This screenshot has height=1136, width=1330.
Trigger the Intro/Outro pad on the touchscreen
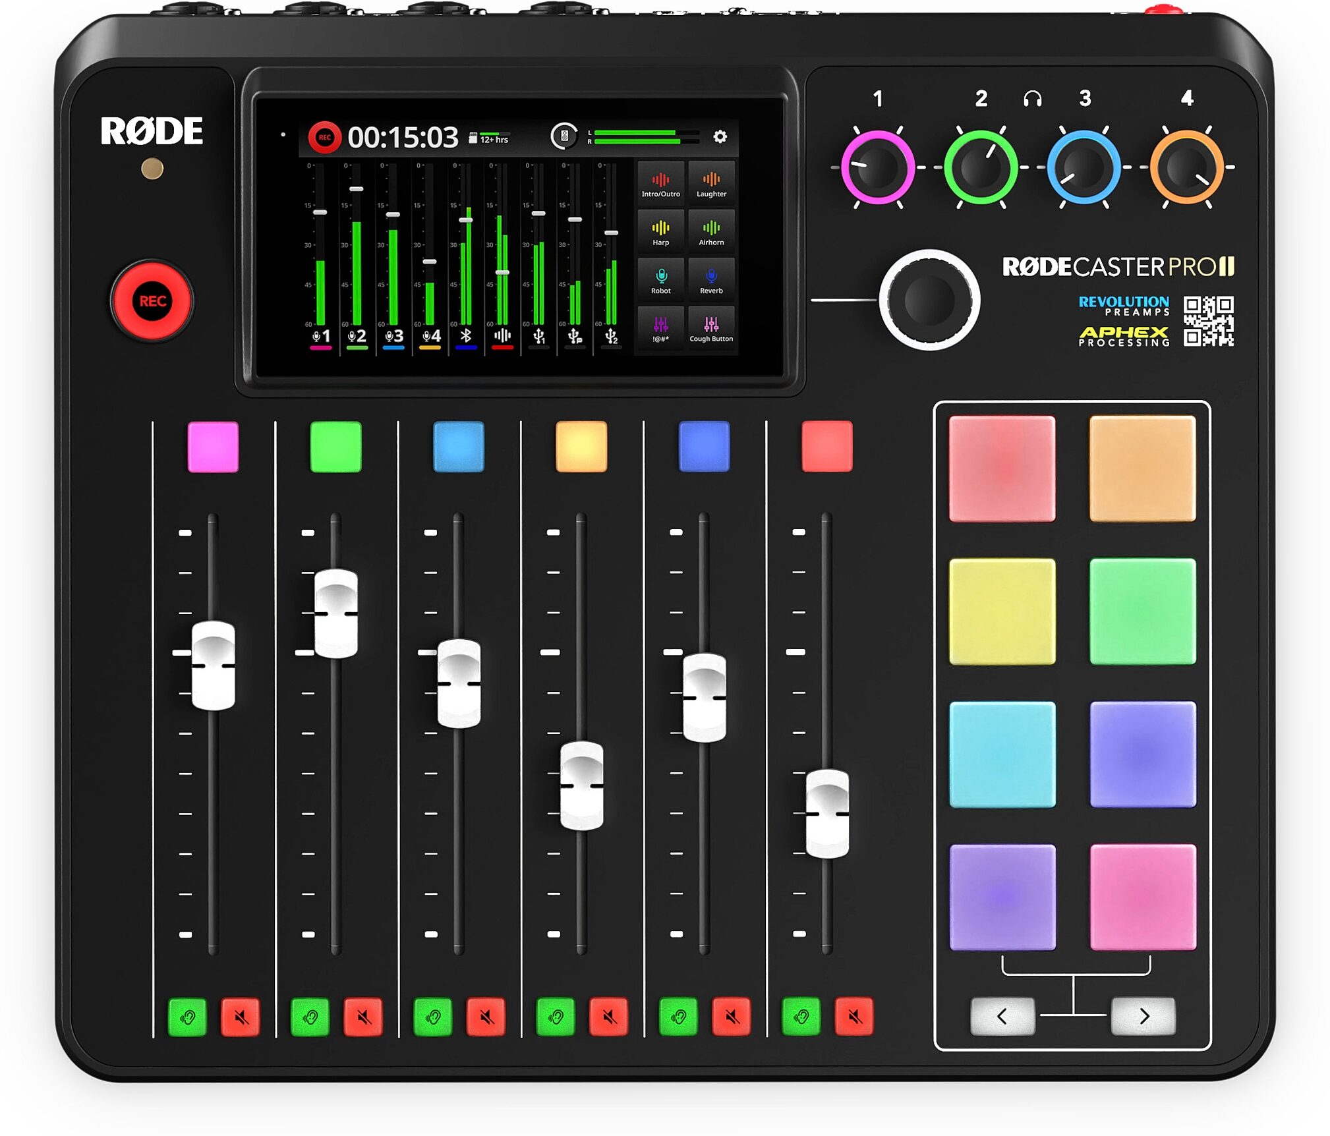660,184
